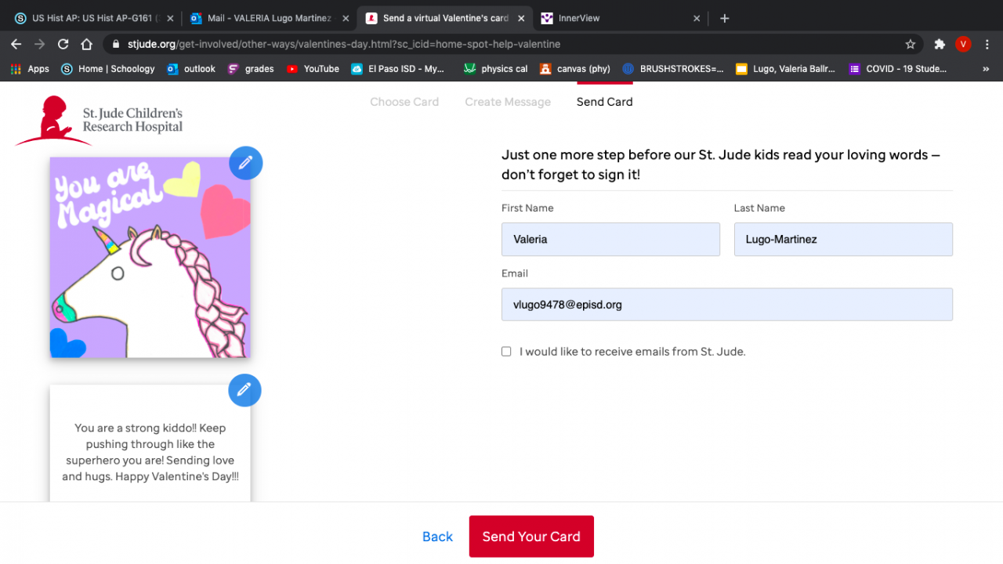Open the Home | Schoology bookmark

tap(108, 69)
